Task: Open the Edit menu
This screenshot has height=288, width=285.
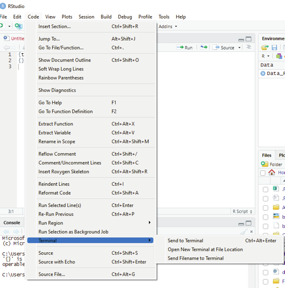Action: 17,17
